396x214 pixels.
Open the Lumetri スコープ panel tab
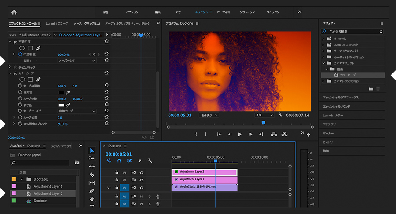click(x=57, y=23)
